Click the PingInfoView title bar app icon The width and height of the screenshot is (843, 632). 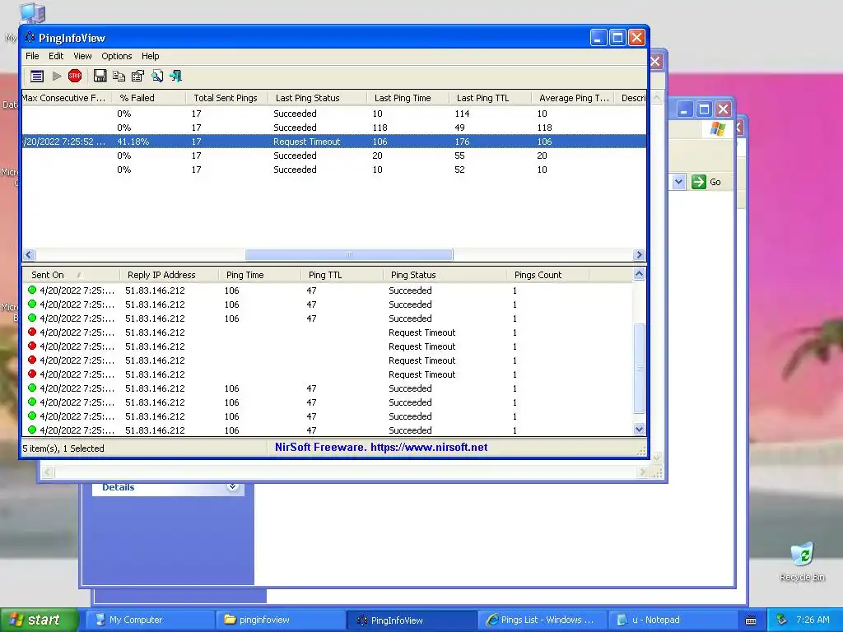click(x=30, y=38)
